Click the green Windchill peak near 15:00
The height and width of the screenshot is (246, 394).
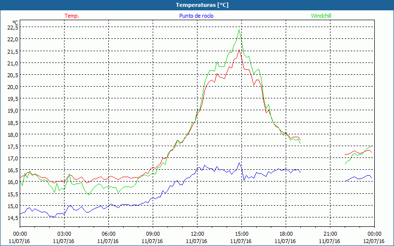[239, 30]
